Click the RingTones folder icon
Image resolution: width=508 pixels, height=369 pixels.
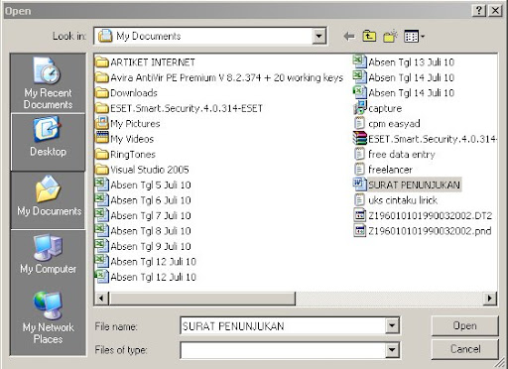tap(102, 154)
